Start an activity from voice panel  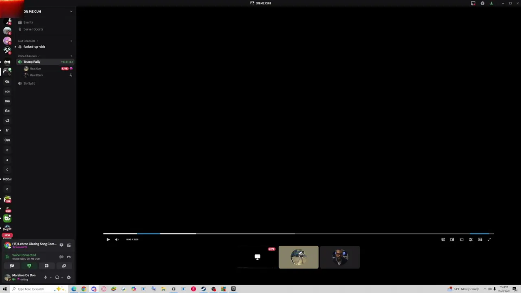[x=47, y=266]
